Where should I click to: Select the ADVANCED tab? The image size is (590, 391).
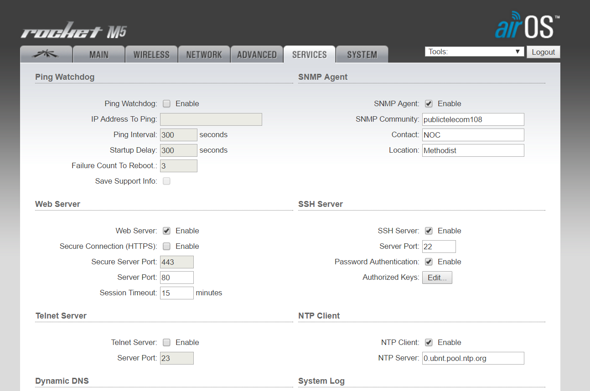click(x=257, y=54)
